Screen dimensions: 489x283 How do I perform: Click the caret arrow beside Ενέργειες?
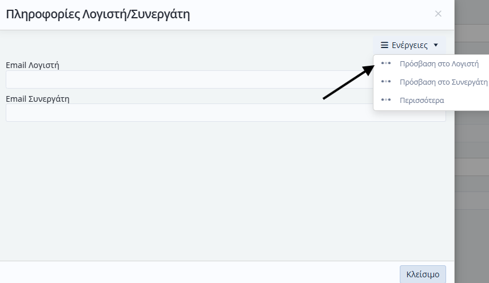tap(436, 45)
